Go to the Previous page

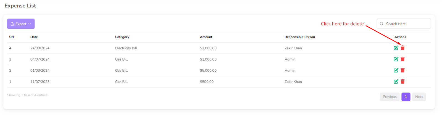point(390,97)
